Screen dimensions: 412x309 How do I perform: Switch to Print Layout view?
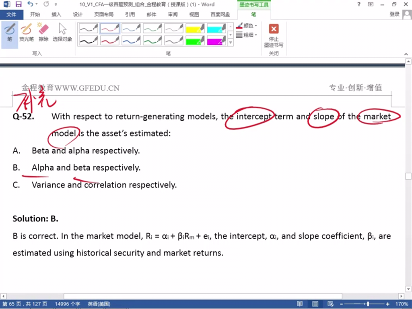click(315, 304)
